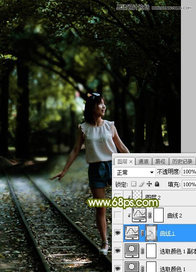The height and width of the screenshot is (272, 196).
Task: Select 选取颜色 1 adjustment thumbnail
Action: coord(132,267)
